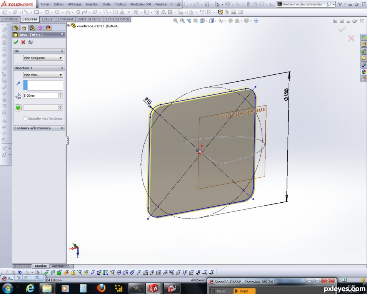Image resolution: width=367 pixels, height=294 pixels.
Task: Select the Ellipse sketch tool
Action: (95, 12)
